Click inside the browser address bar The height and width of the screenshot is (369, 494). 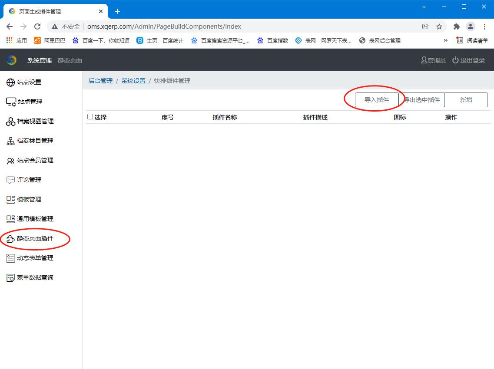[x=217, y=26]
